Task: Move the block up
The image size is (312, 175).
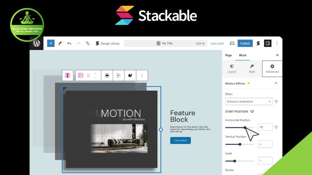Action: tap(95, 74)
